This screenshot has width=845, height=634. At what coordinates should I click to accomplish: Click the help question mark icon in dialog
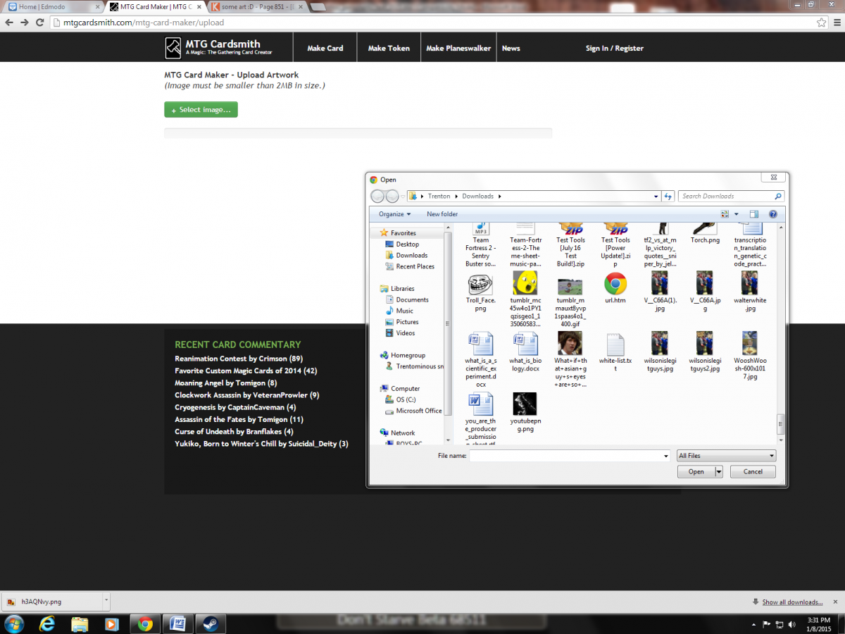(x=772, y=214)
